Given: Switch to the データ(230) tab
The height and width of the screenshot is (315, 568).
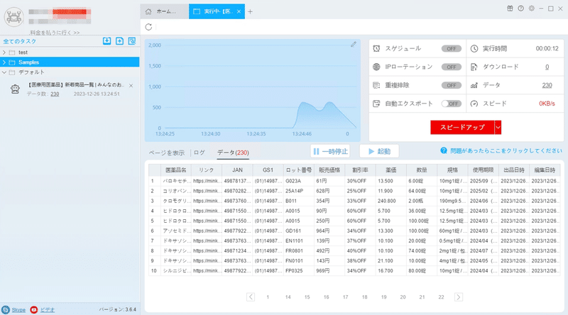Looking at the screenshot, I should [x=233, y=153].
